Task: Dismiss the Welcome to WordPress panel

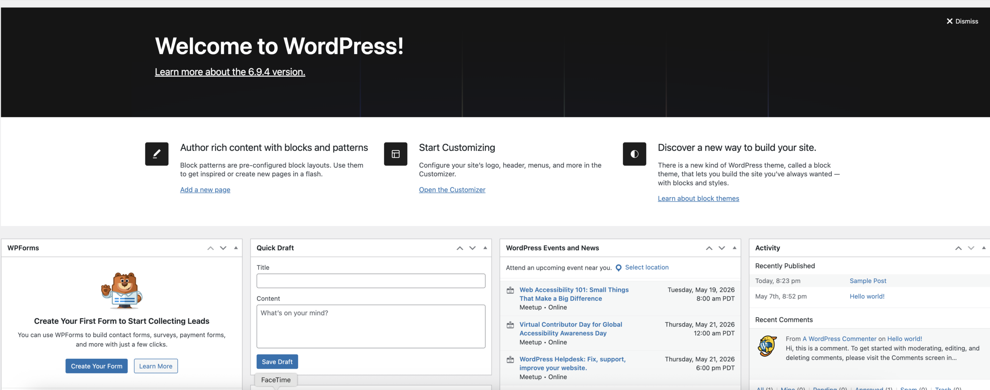Action: [962, 21]
